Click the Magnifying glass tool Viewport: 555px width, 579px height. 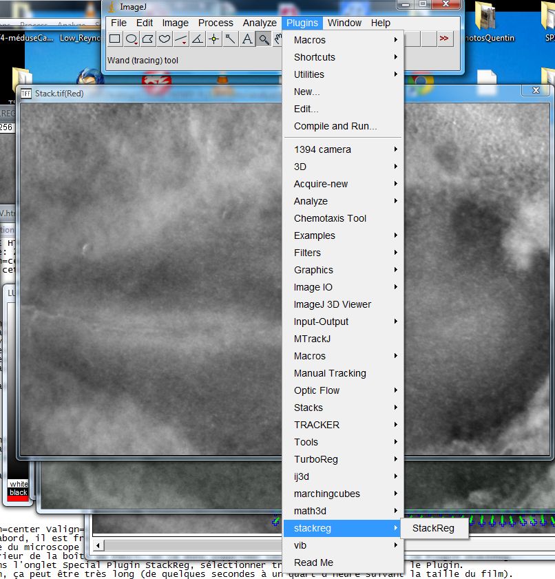click(x=263, y=39)
